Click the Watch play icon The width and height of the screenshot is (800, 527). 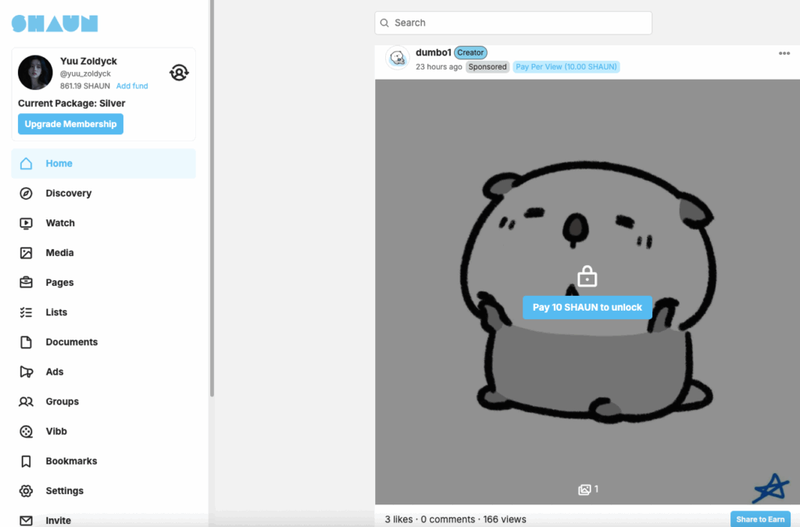click(x=26, y=223)
